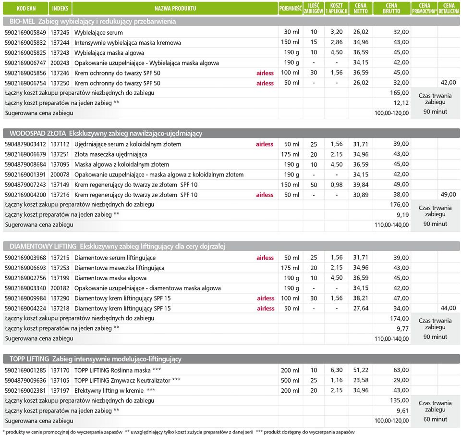Image resolution: width=461 pixels, height=435 pixels.
Task: Click the CENA NETTO column header
Action: (x=361, y=8)
